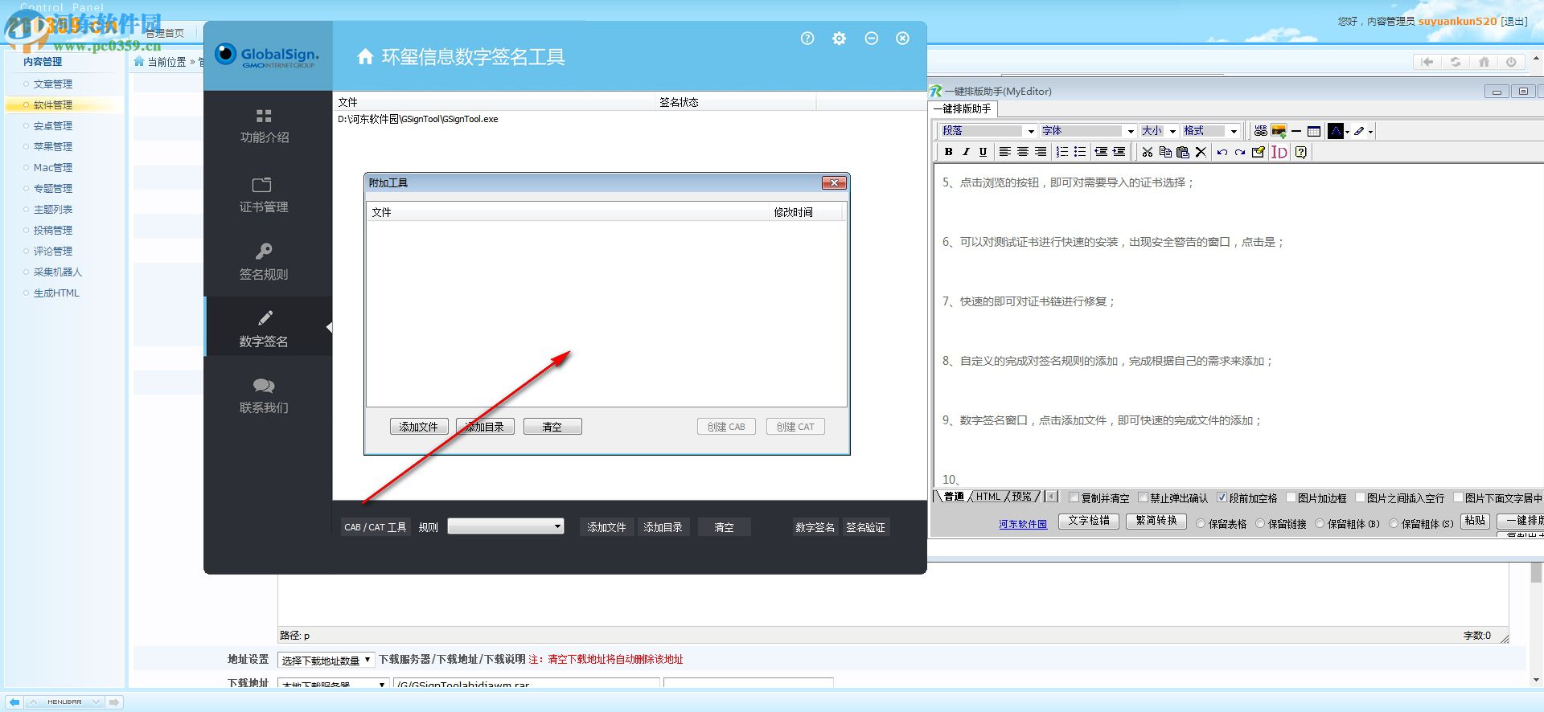Open 格式 format dropdown
The height and width of the screenshot is (712, 1544).
coord(1210,131)
